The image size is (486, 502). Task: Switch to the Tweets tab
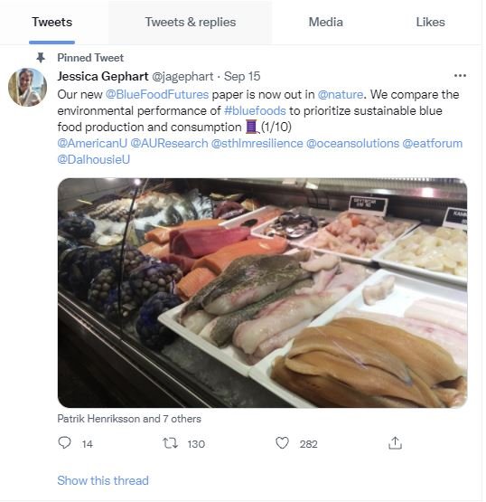pyautogui.click(x=52, y=23)
